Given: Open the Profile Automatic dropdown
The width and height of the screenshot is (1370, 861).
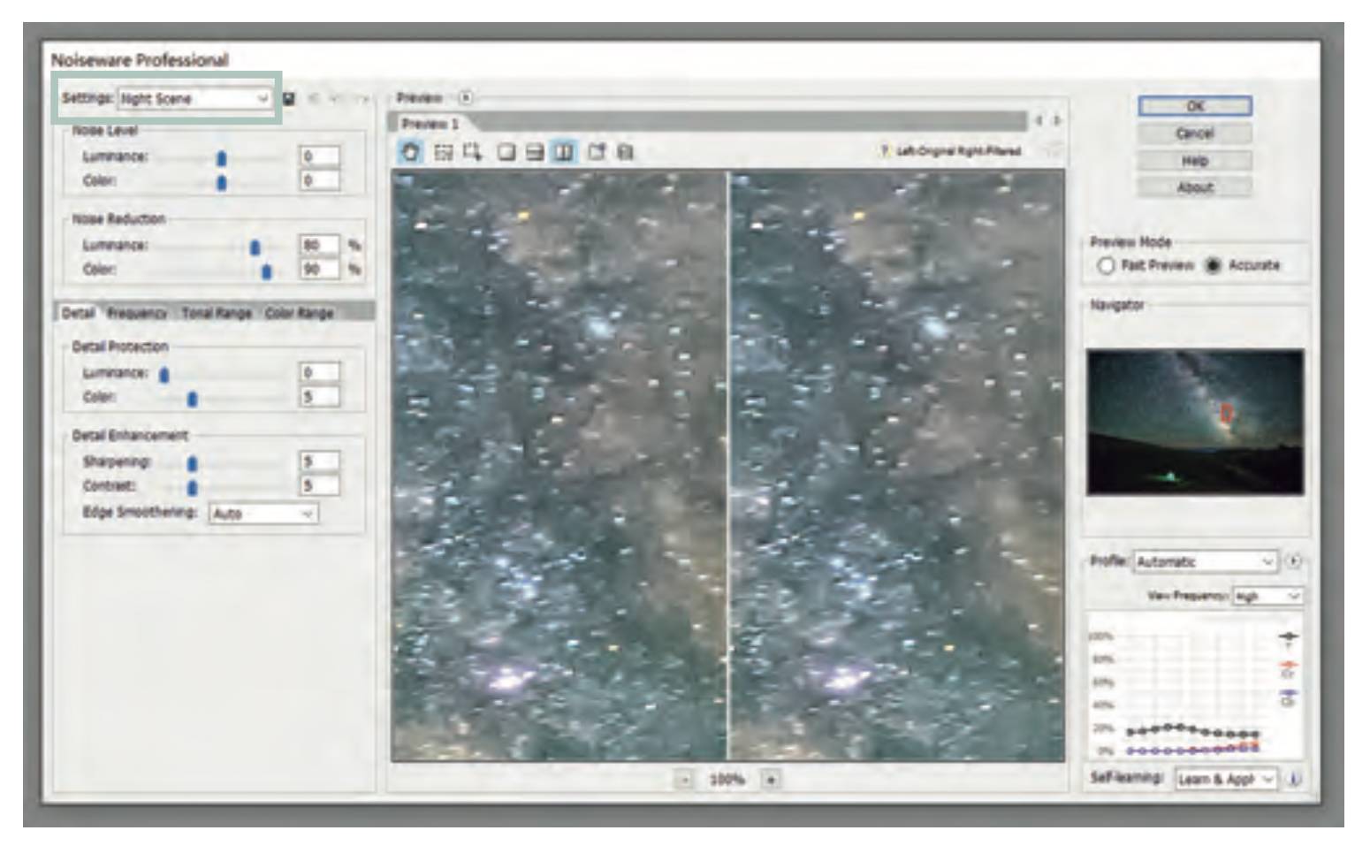Looking at the screenshot, I should point(1205,561).
